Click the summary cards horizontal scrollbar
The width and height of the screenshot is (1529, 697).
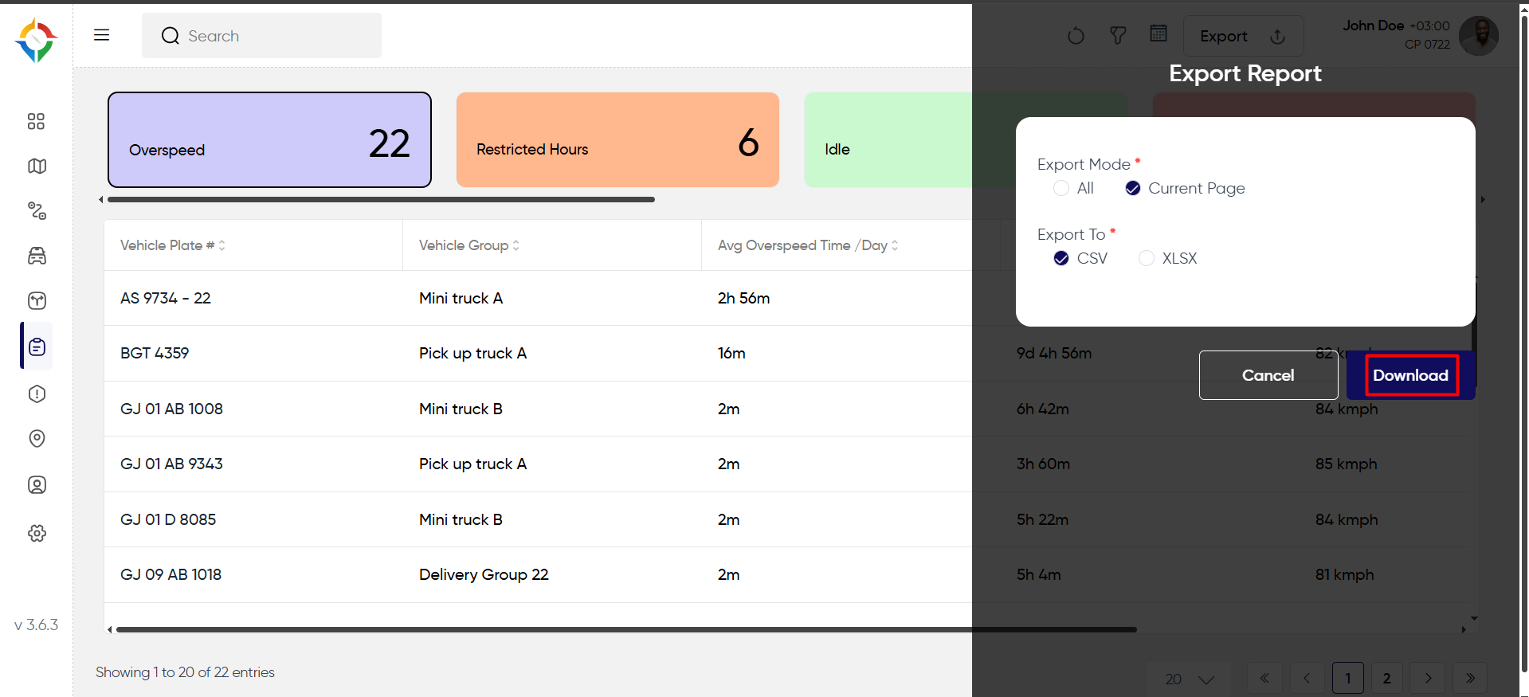381,199
